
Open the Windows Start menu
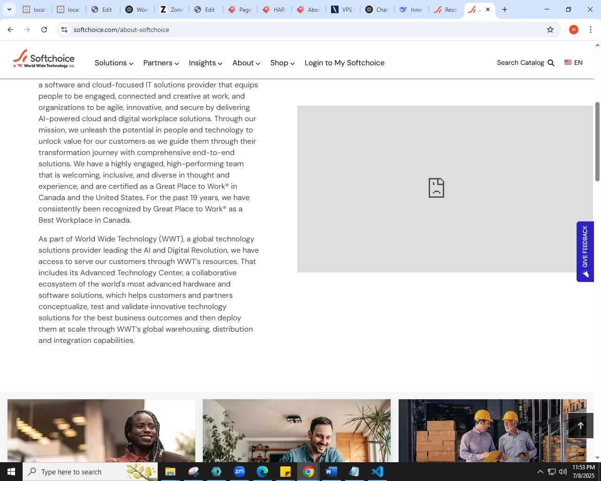point(11,472)
